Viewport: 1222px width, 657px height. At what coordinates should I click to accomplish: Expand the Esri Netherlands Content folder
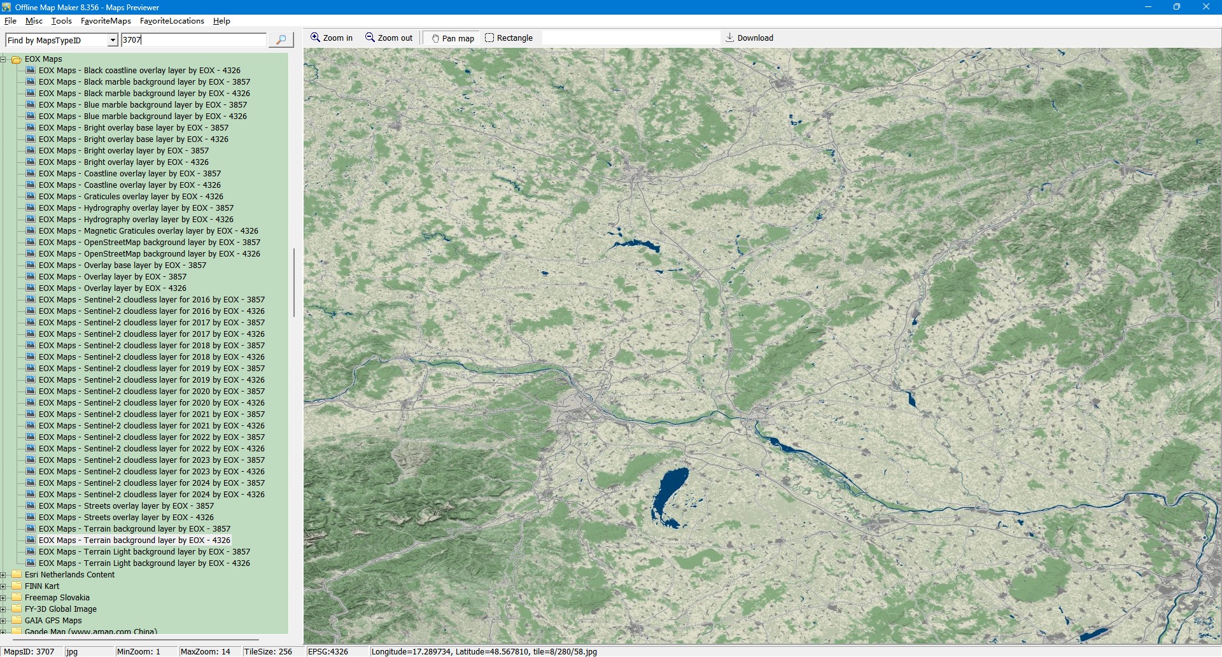3,575
